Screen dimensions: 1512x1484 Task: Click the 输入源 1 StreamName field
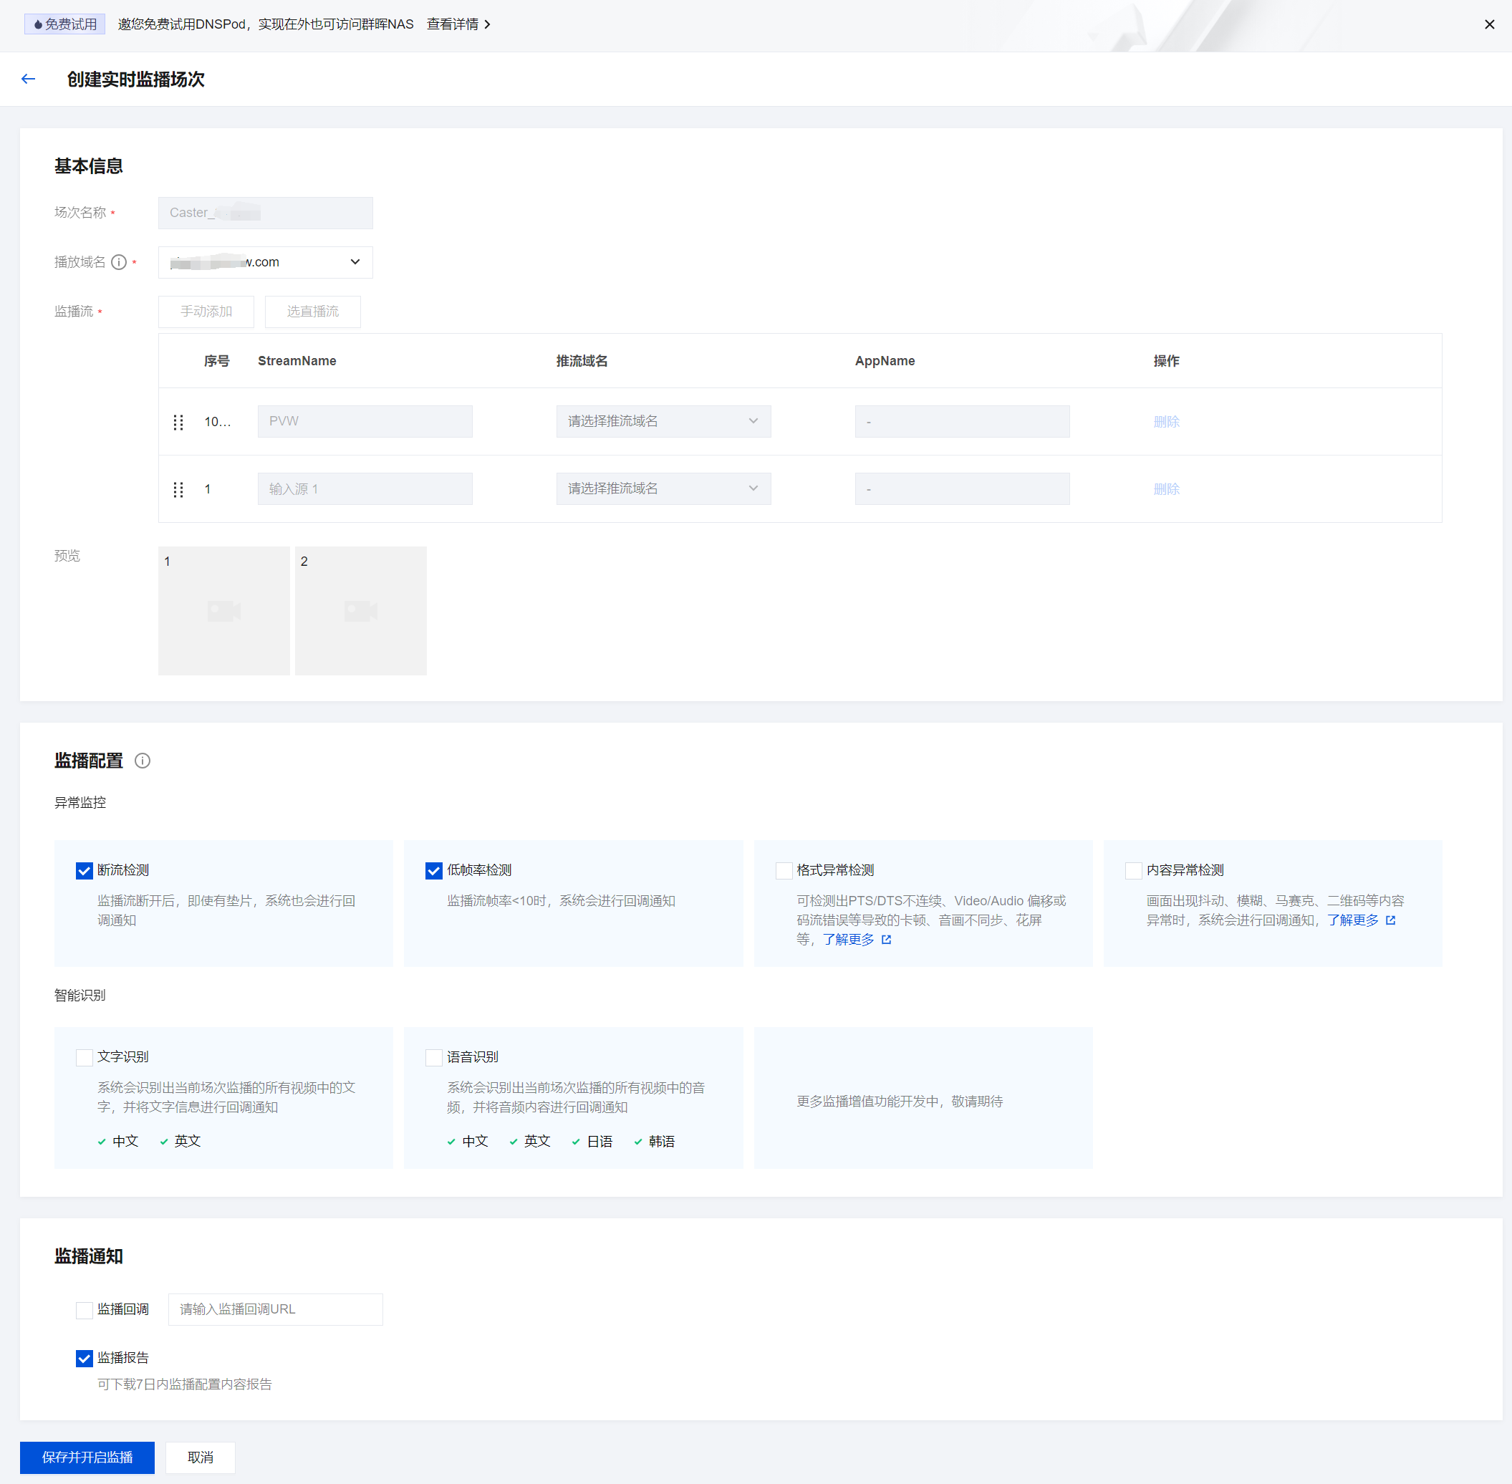tap(365, 488)
